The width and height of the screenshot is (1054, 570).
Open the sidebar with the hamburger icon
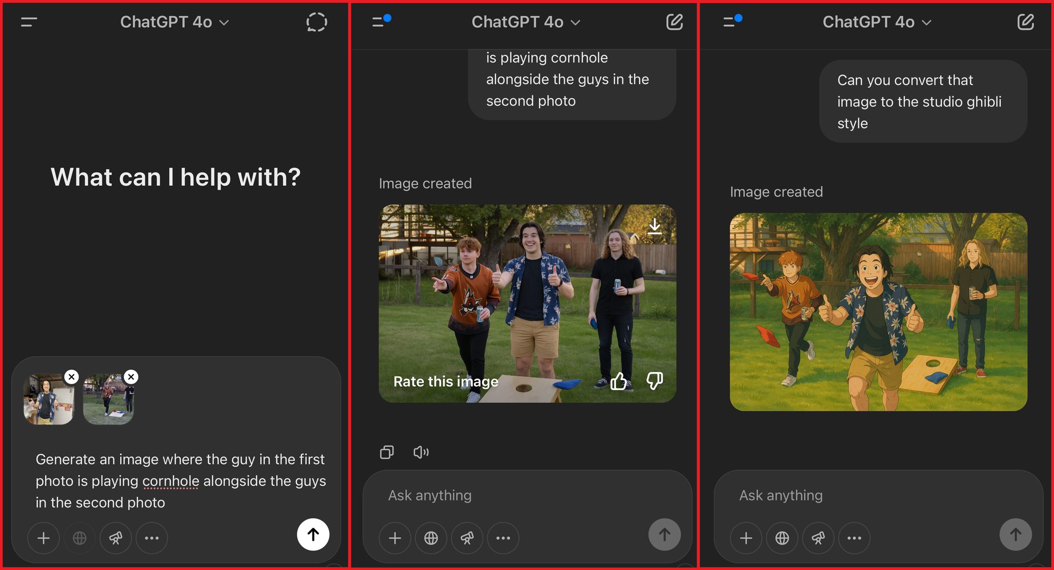point(29,22)
